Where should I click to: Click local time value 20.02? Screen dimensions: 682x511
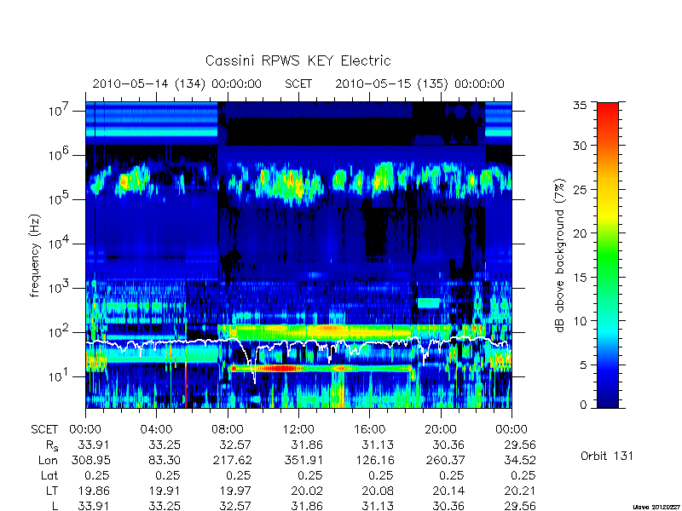coord(307,491)
